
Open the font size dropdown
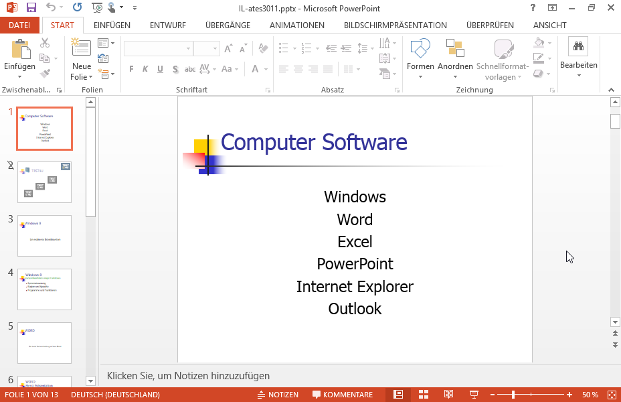[x=215, y=48]
